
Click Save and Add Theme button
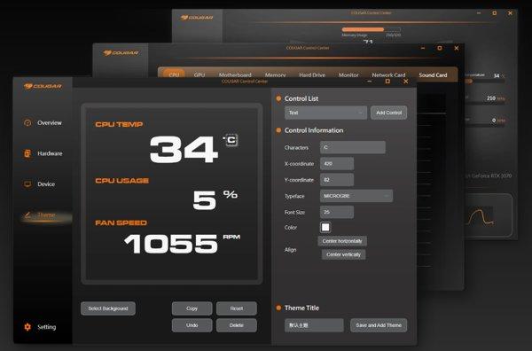click(379, 325)
